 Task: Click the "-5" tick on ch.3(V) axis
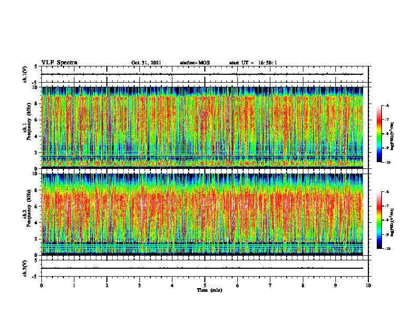point(35,277)
